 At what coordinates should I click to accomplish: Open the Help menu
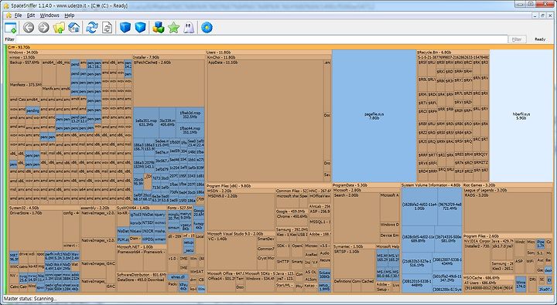(70, 15)
